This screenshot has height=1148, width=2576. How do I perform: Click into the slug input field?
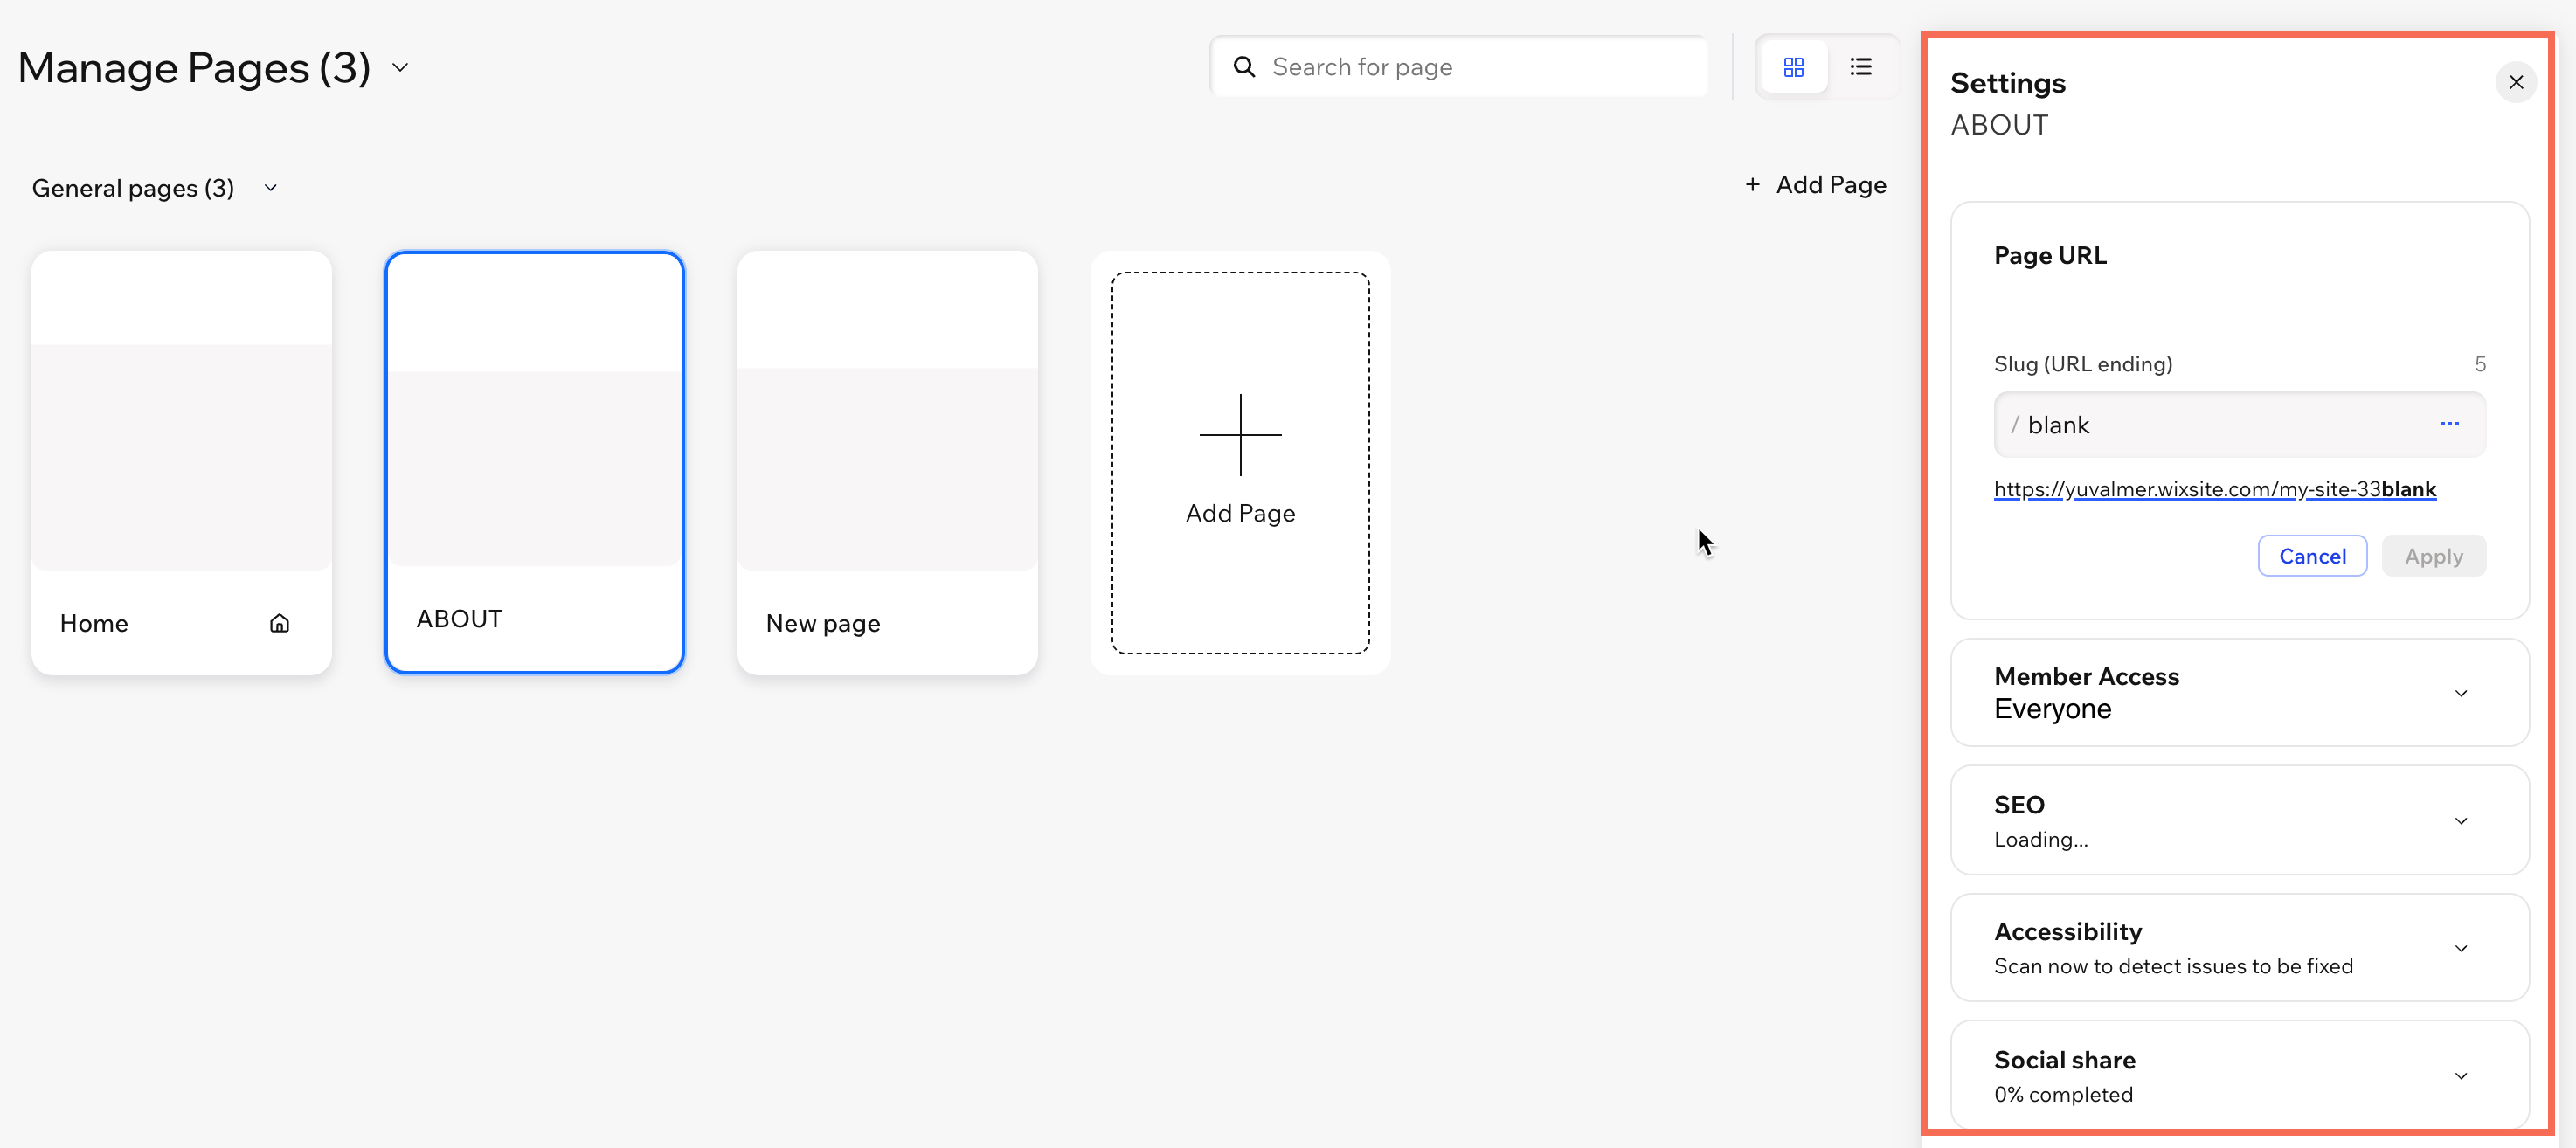pos(2220,425)
